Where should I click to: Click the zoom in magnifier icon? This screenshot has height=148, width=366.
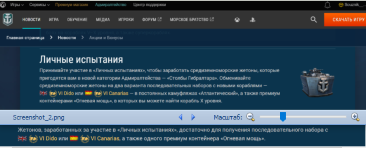point(355,117)
